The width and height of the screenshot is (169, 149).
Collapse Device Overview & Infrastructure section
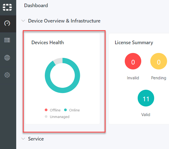click(23, 21)
